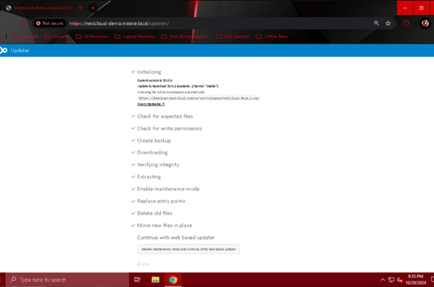This screenshot has height=287, width=434.
Task: Click the greyed-out Done step
Action: (143, 264)
